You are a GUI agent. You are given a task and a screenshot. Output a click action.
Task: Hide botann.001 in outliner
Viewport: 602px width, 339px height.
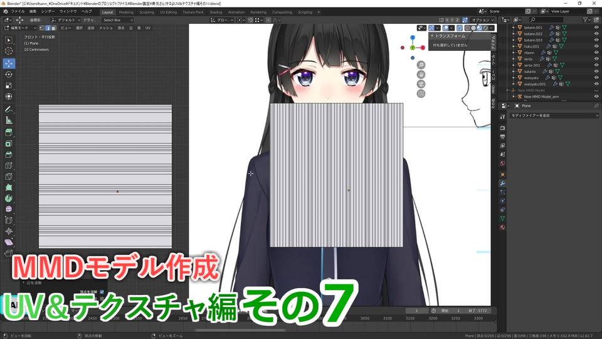point(596,28)
